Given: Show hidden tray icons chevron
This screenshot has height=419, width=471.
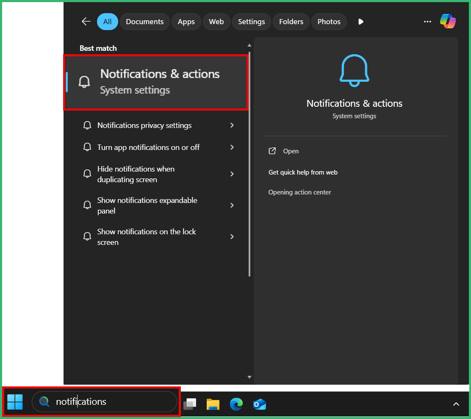Looking at the screenshot, I should tap(456, 404).
